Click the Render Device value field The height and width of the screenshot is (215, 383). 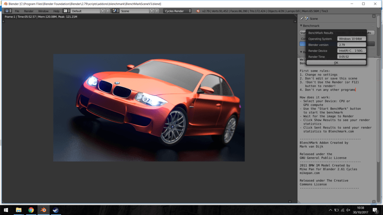tap(352, 51)
